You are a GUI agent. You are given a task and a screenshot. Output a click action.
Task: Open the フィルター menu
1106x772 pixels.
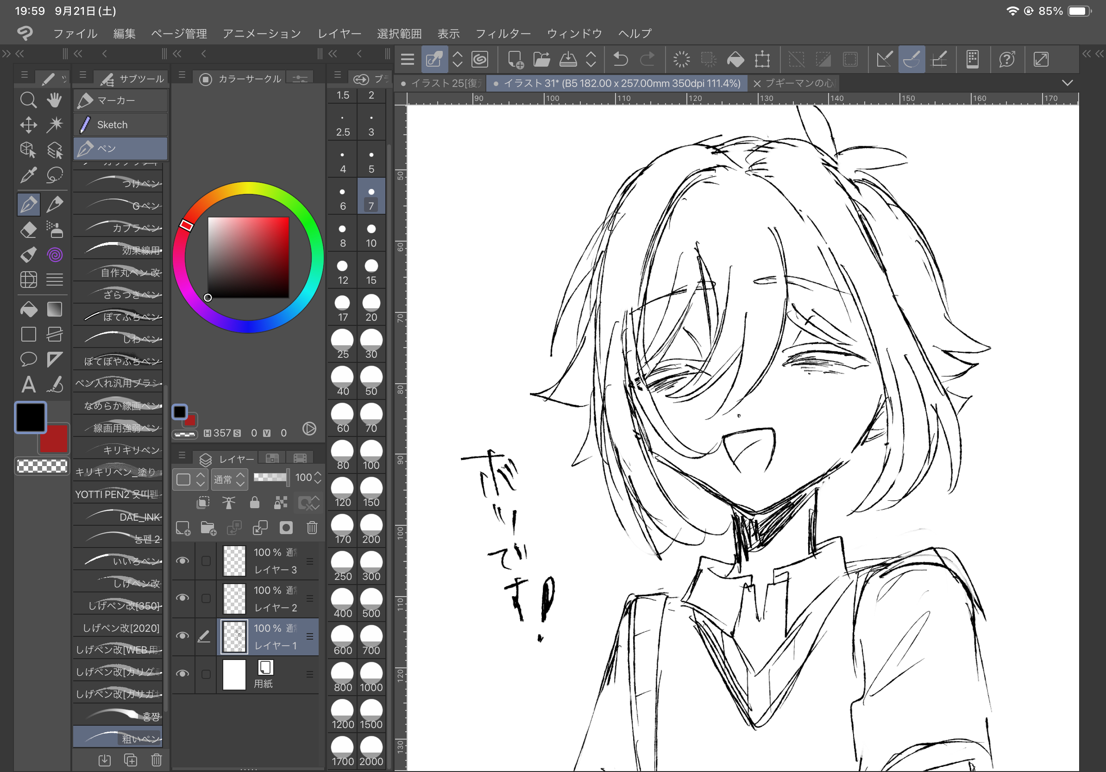pos(503,34)
